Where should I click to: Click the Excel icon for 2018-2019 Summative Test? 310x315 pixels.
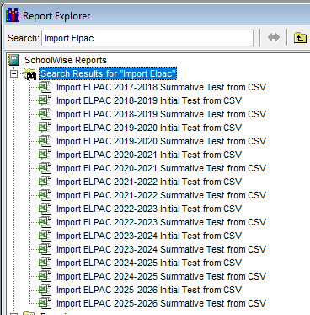45,114
